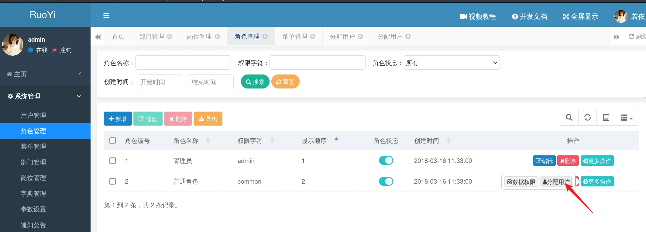Image resolution: width=646 pixels, height=232 pixels.
Task: Open 用户管理 in the sidebar
Action: (x=33, y=116)
